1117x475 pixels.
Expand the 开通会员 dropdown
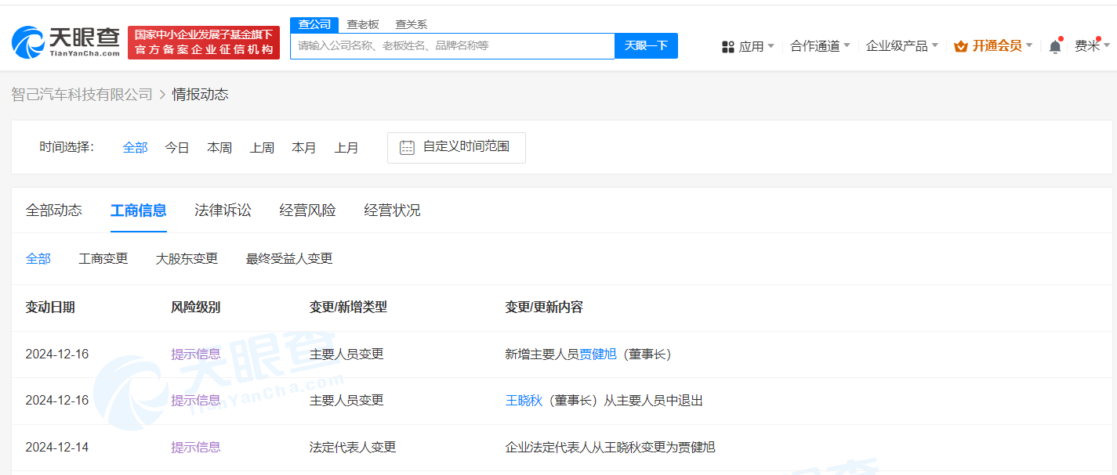pos(993,46)
